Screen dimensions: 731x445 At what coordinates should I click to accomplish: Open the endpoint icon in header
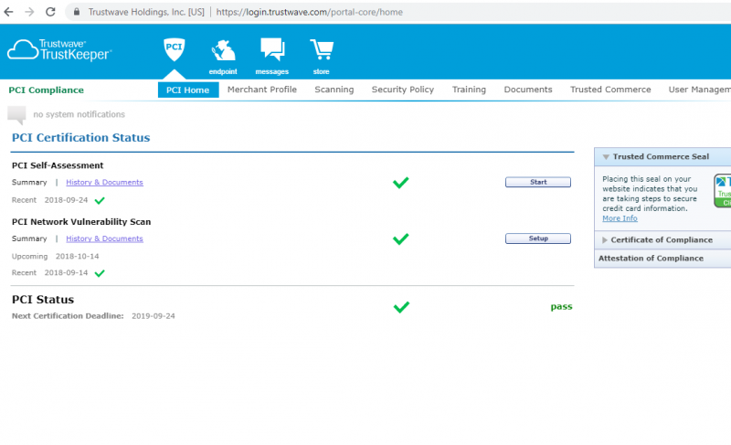coord(222,52)
